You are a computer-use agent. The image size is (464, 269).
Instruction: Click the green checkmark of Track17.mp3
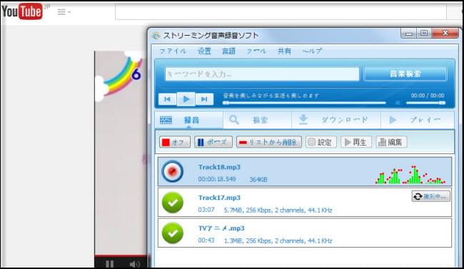coord(173,203)
